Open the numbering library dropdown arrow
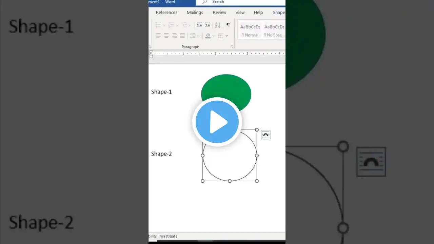Screen dimensions: 434x244 [x=177, y=25]
